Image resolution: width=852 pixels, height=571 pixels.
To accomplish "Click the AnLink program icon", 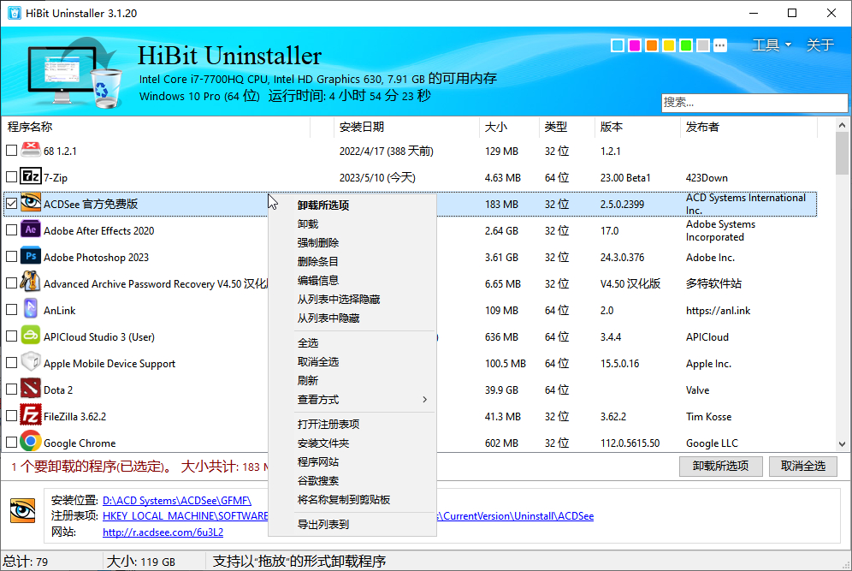I will [x=31, y=309].
